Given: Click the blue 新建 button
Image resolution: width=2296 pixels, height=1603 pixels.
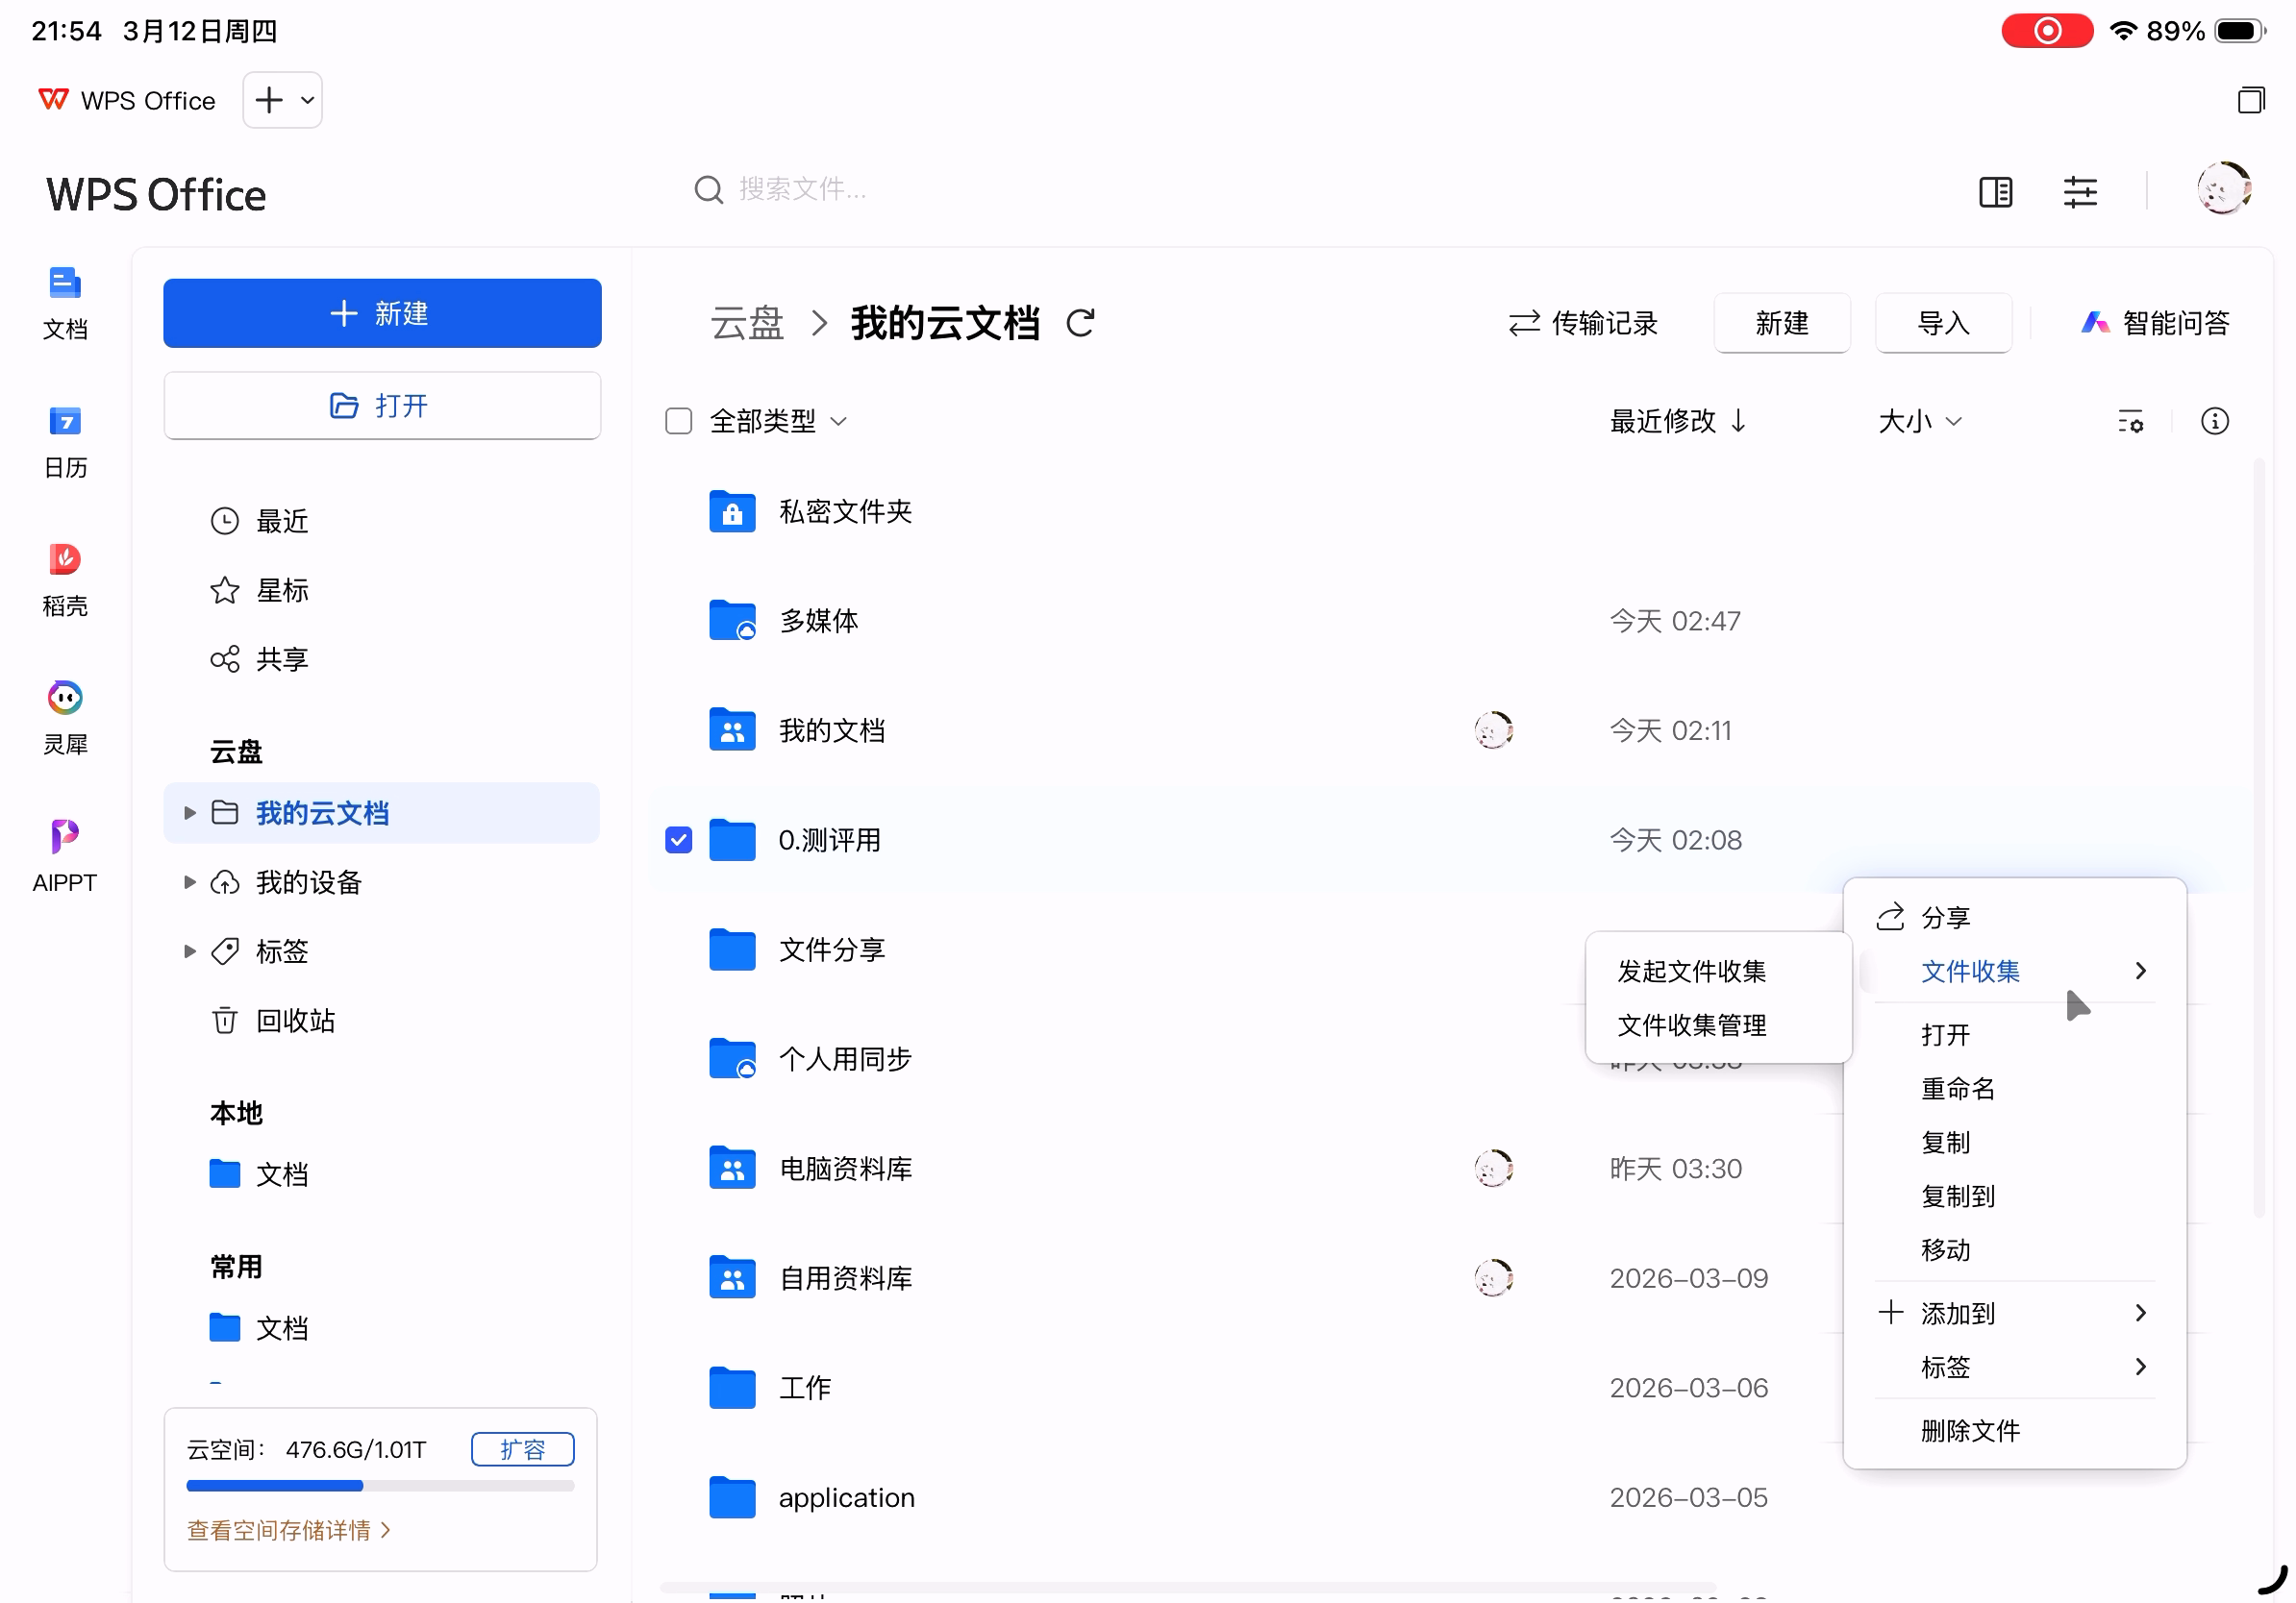Looking at the screenshot, I should [x=382, y=312].
